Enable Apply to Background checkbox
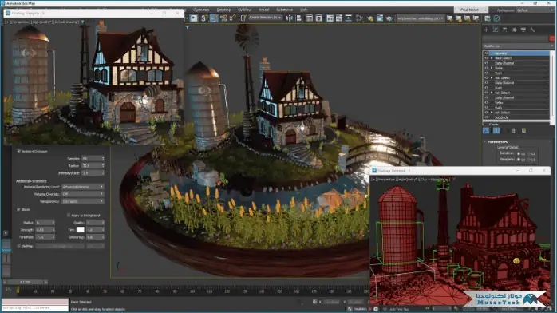This screenshot has width=557, height=313. [69, 216]
